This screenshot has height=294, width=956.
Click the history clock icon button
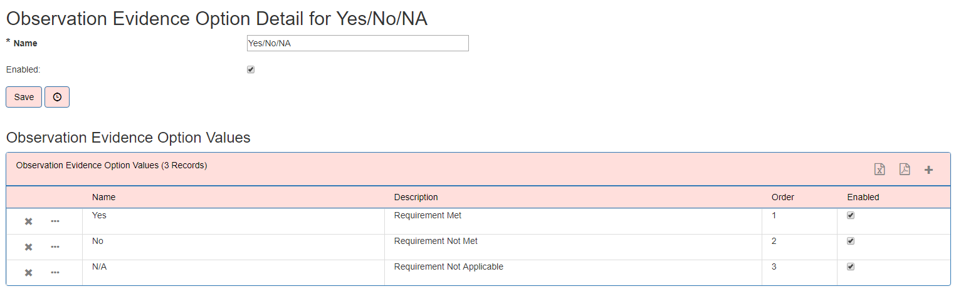[x=57, y=97]
